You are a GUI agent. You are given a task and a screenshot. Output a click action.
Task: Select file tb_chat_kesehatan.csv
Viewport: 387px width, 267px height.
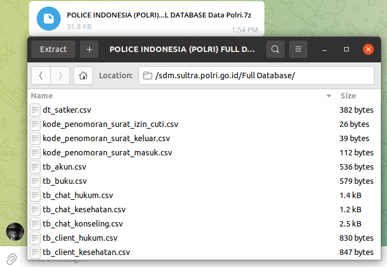[204, 210]
